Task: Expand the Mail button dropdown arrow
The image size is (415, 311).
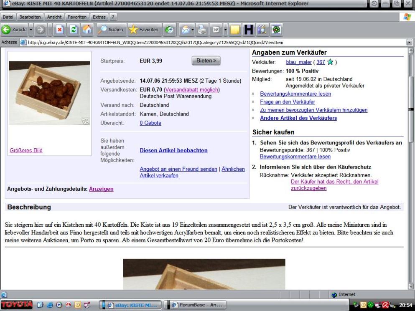Action: [193, 30]
